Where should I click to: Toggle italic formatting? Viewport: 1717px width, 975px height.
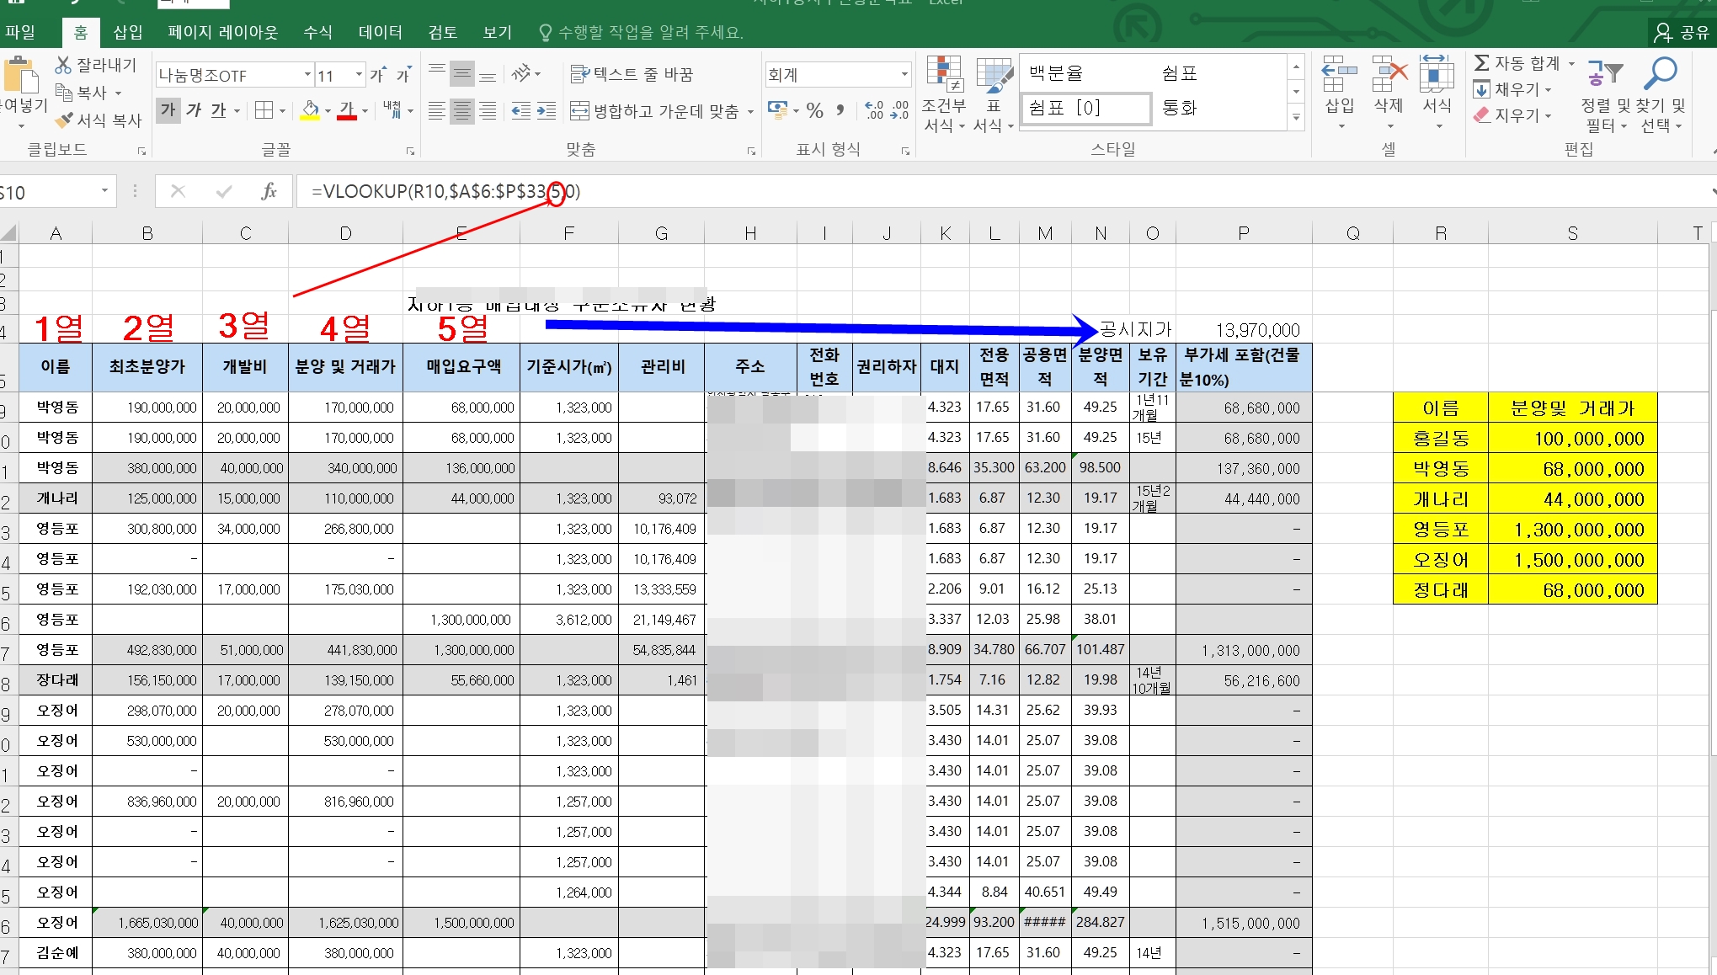coord(194,110)
